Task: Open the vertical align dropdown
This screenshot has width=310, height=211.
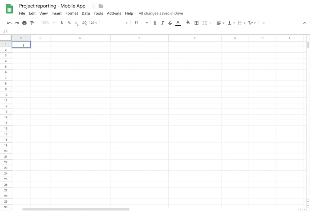Action: (x=231, y=23)
